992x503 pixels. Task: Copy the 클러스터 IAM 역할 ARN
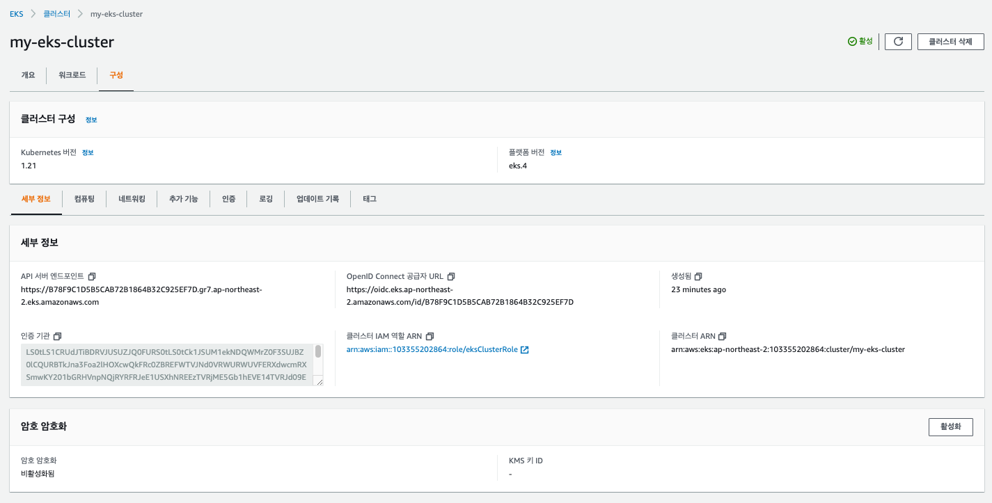click(430, 336)
